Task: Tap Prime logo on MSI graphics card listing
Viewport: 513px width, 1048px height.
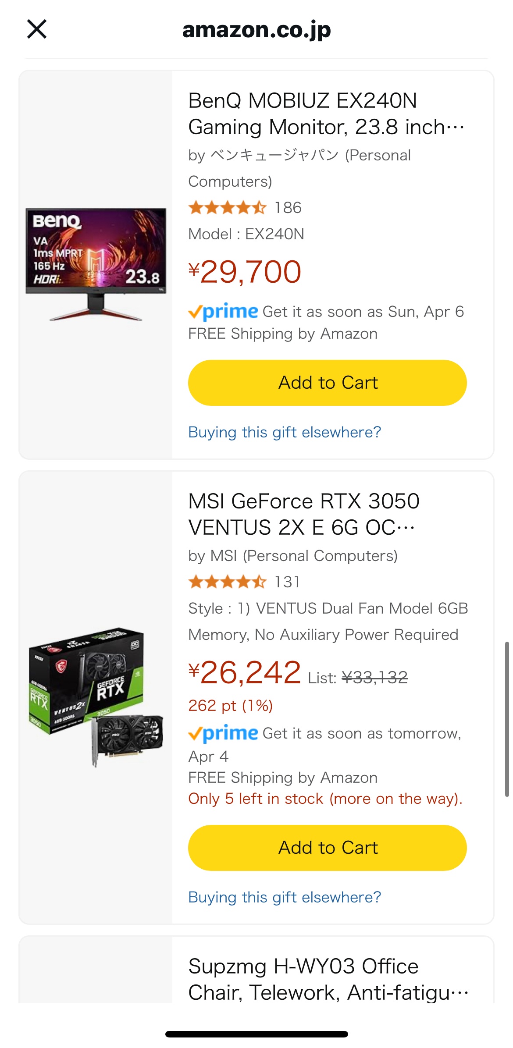Action: click(223, 733)
